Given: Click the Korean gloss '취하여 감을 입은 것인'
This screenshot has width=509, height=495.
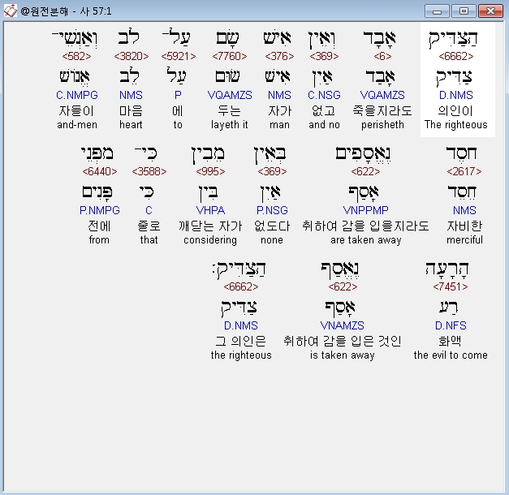Looking at the screenshot, I should 342,342.
